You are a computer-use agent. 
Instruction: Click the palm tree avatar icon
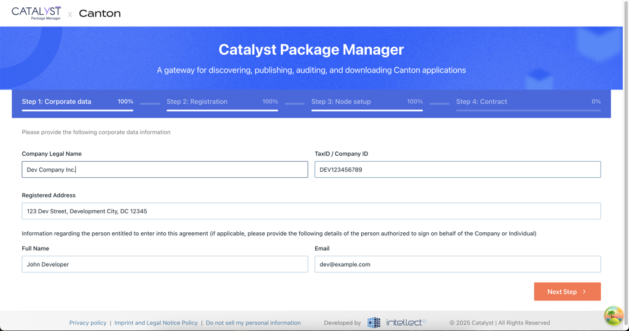(613, 316)
